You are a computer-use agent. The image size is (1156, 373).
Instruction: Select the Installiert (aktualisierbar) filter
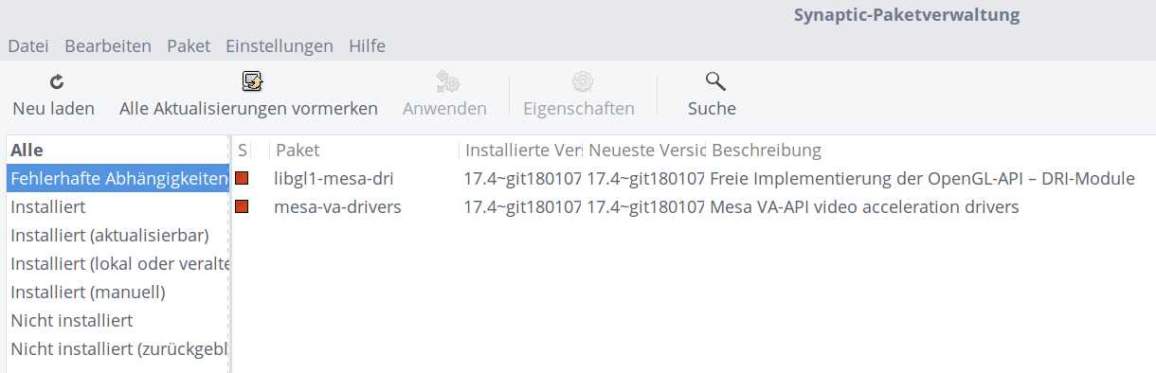(117, 235)
